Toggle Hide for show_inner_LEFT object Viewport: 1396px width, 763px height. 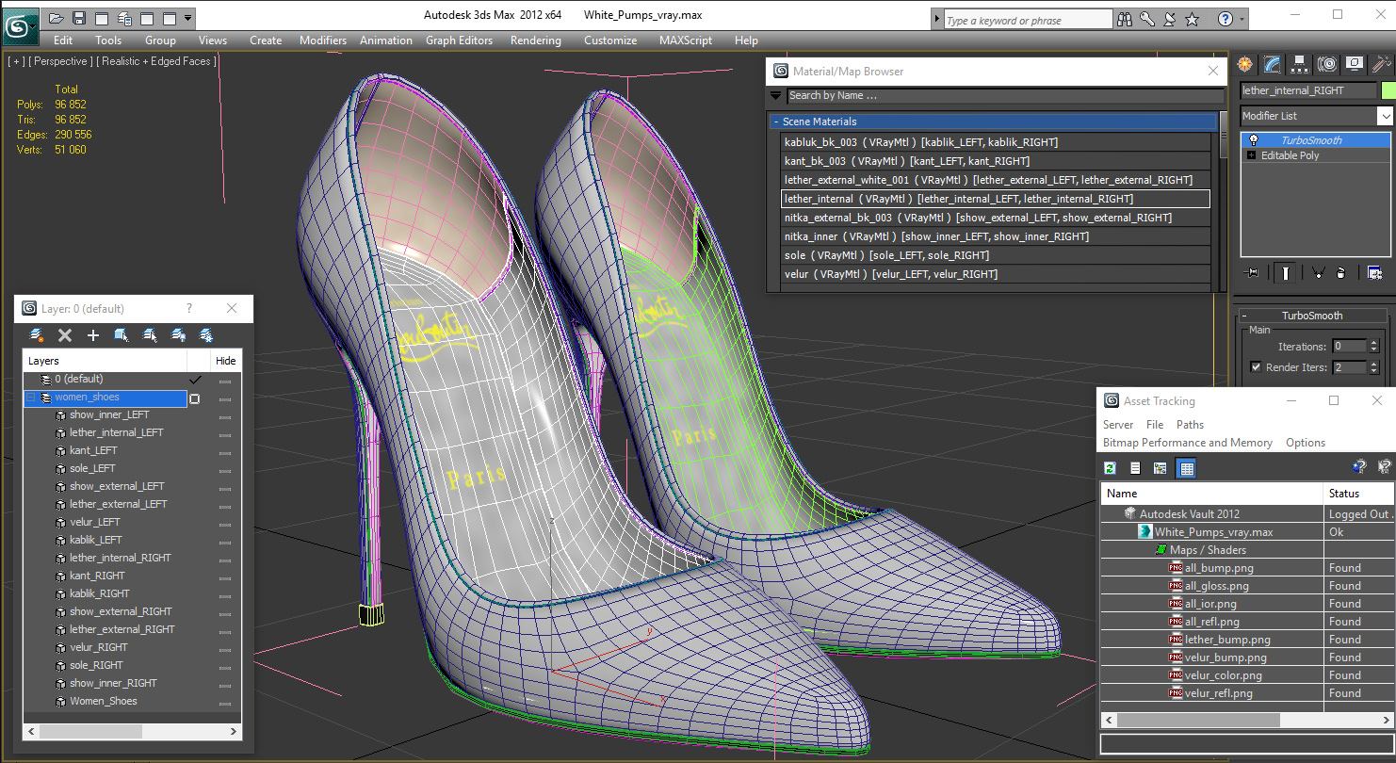[x=225, y=415]
